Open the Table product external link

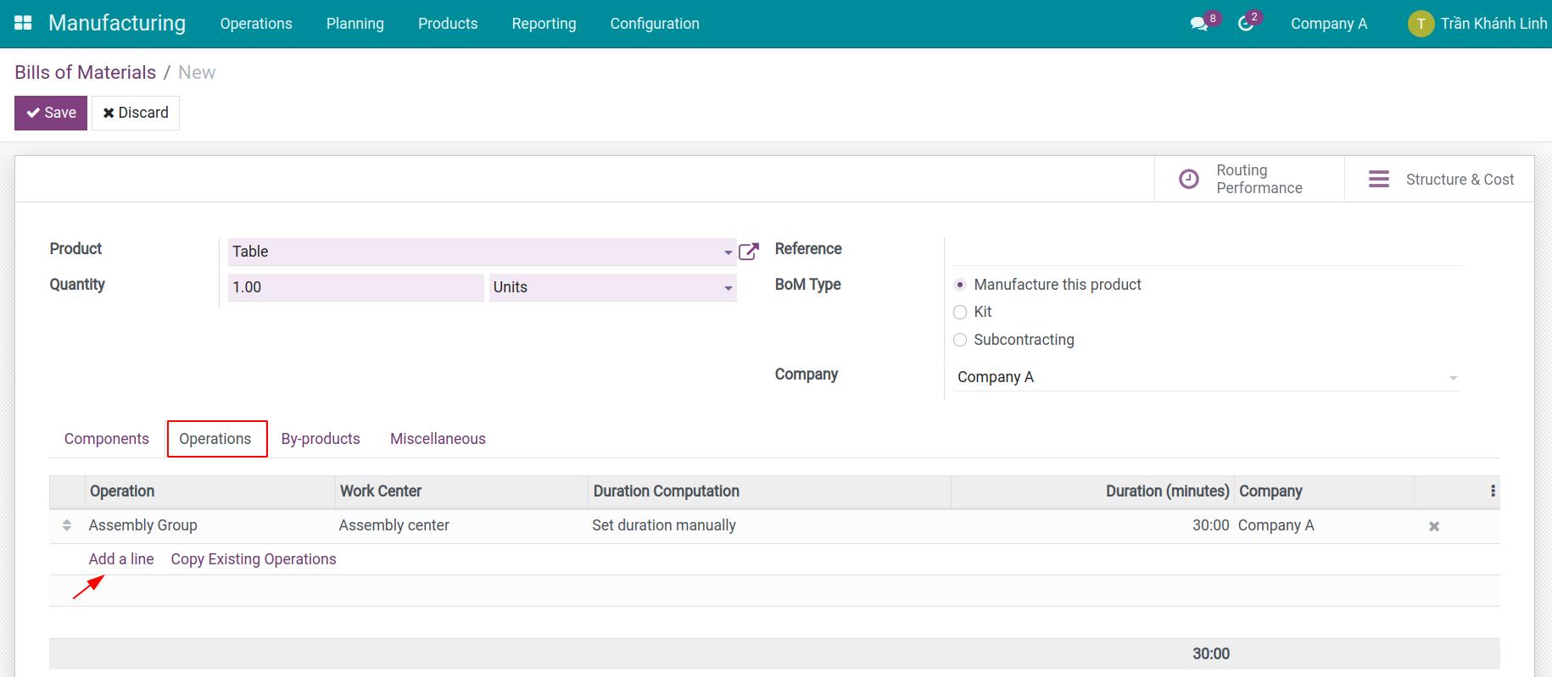coord(749,251)
